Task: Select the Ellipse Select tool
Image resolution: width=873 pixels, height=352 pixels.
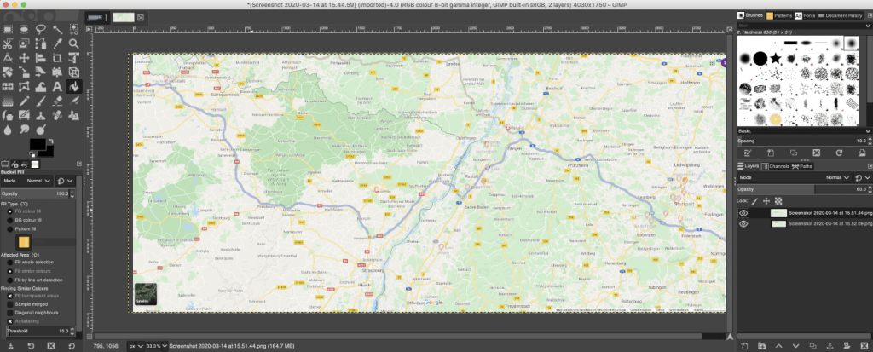Action: (24, 29)
